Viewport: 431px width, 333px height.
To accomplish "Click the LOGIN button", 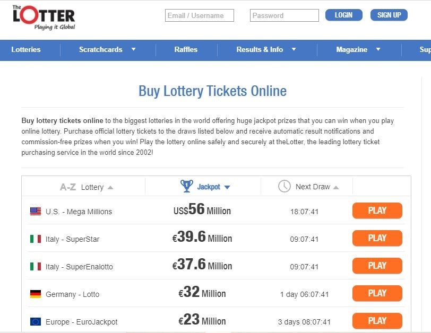I will coord(343,15).
